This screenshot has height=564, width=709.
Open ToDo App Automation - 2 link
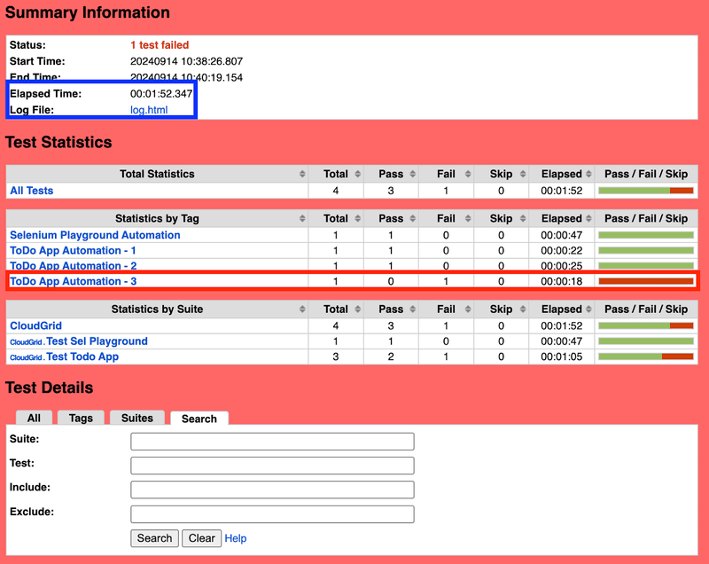point(74,266)
